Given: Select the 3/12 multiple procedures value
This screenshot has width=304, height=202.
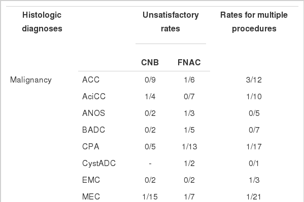Looking at the screenshot, I should click(x=254, y=79).
